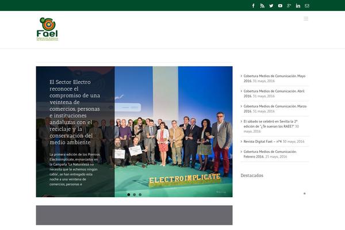The height and width of the screenshot is (230, 345).
Task: Open the hamburger navigation menu
Action: click(x=306, y=19)
